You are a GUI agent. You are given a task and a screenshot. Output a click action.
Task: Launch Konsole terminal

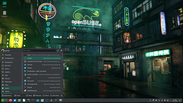(42, 87)
